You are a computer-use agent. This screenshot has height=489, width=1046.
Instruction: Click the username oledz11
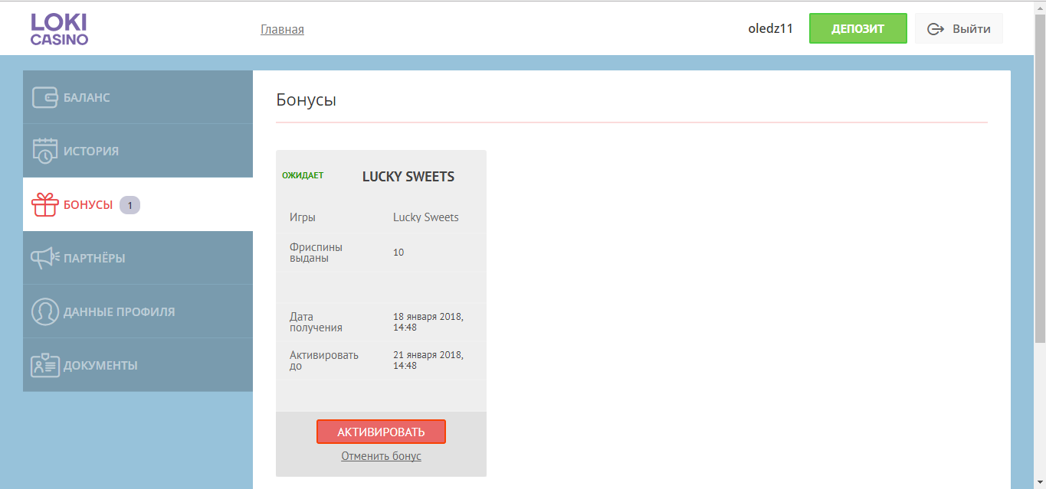tap(770, 29)
